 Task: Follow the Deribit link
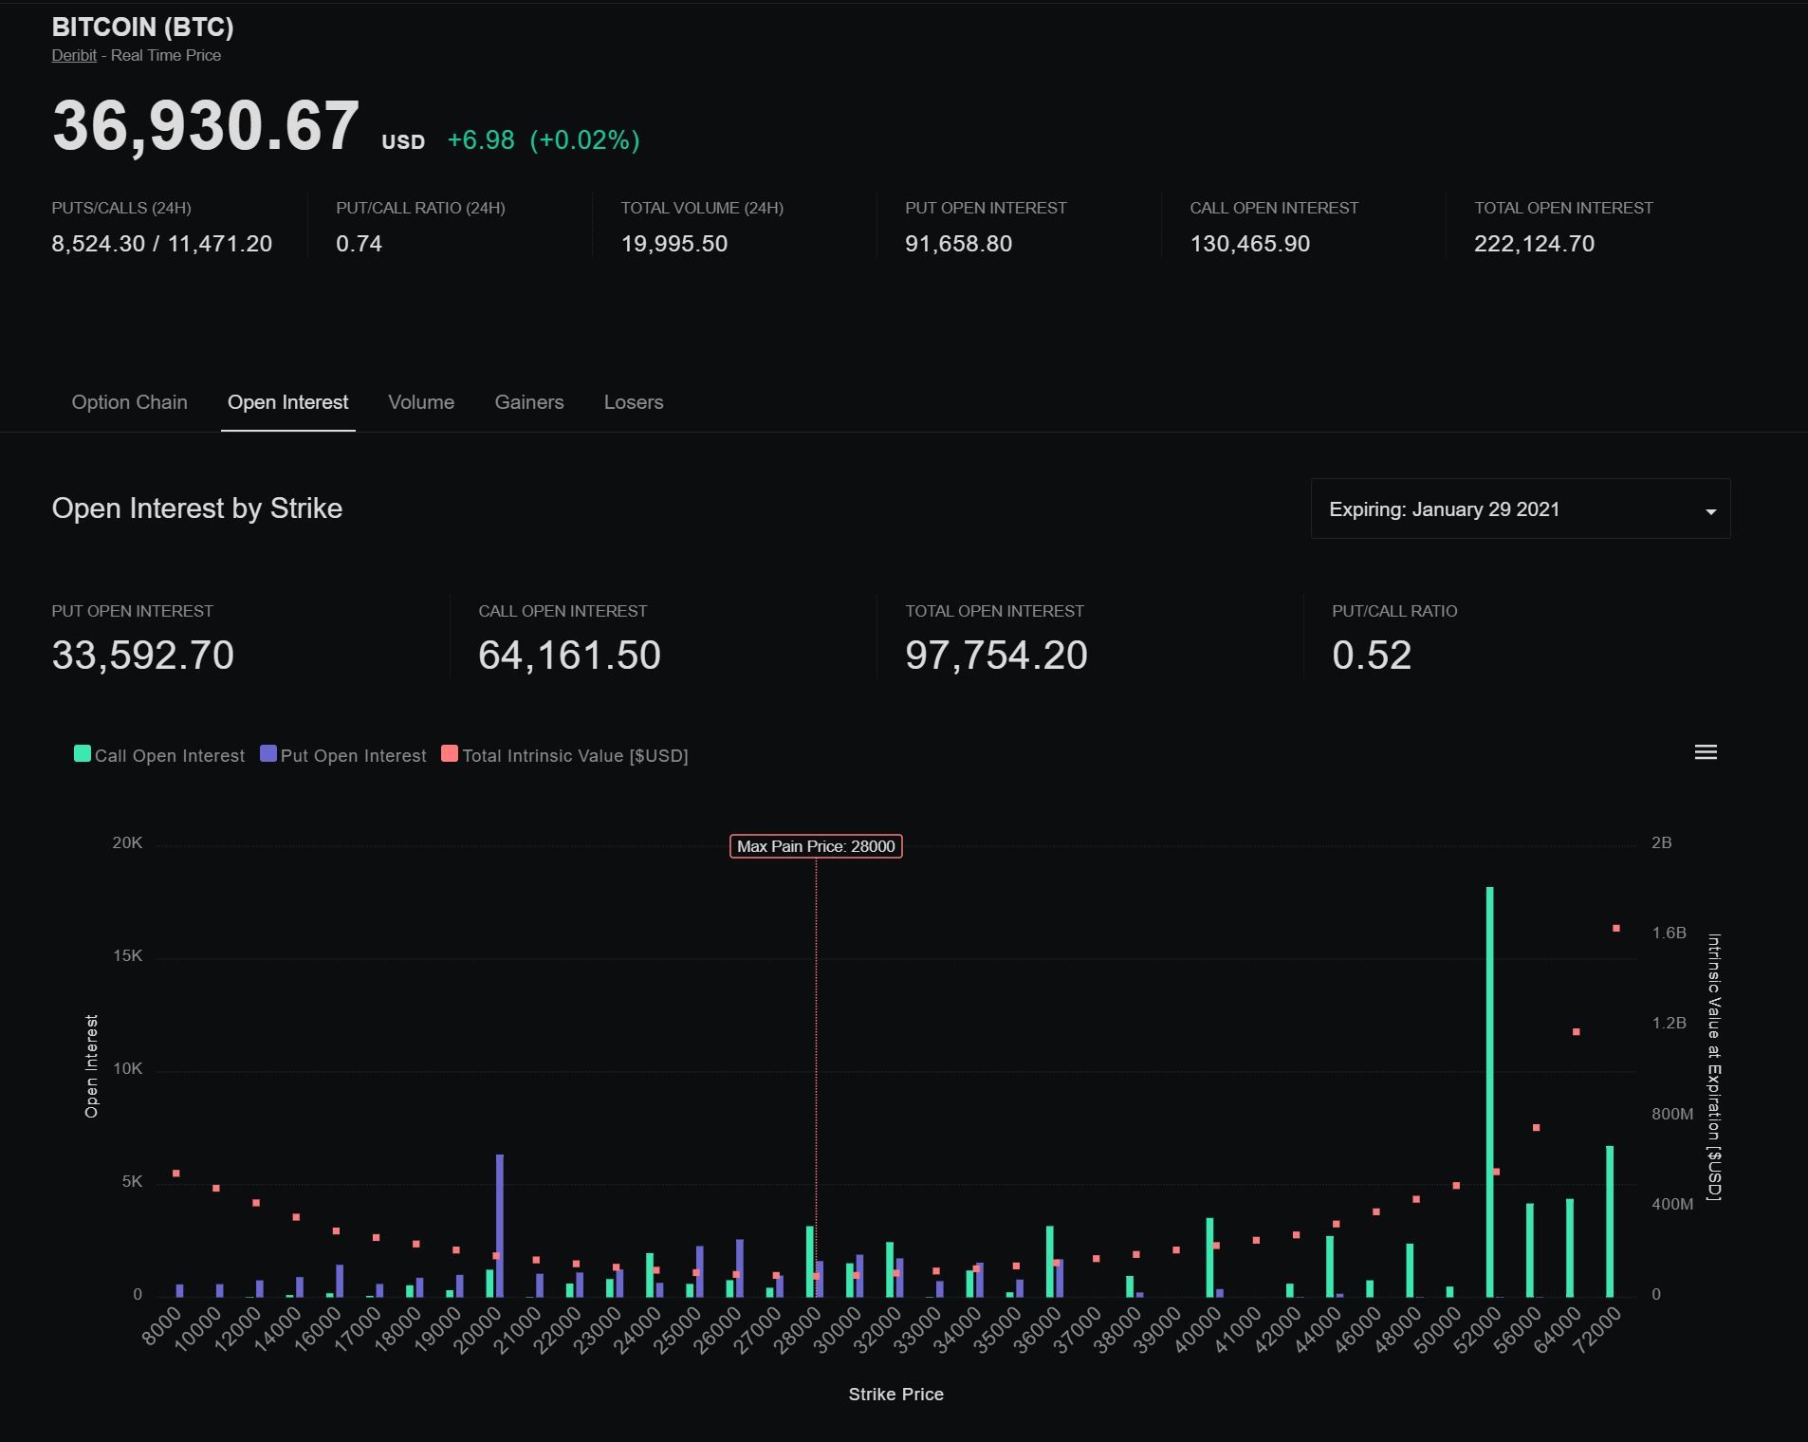pyautogui.click(x=74, y=55)
